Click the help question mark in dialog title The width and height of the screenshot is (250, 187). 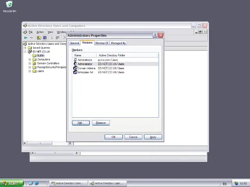tap(155, 35)
